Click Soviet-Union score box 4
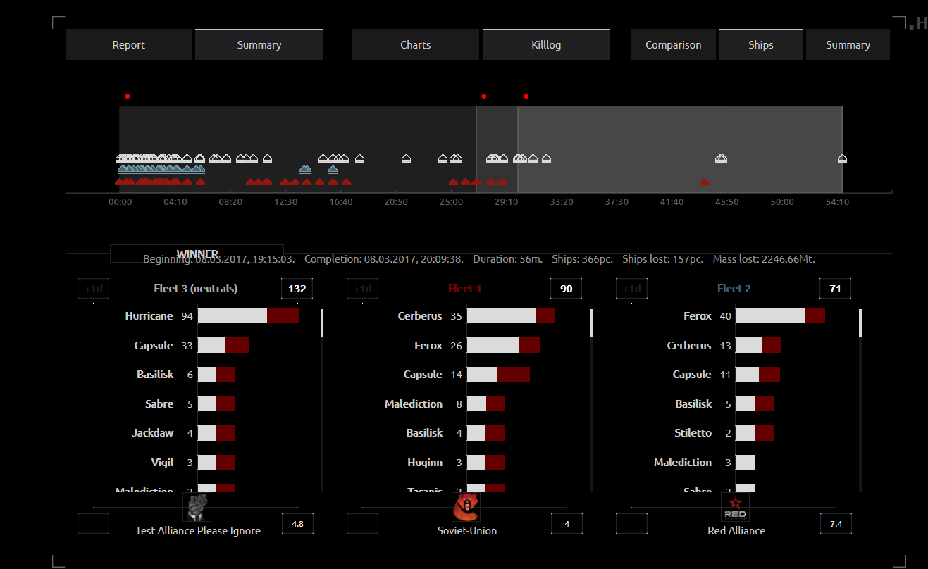Viewport: 928px width, 569px height. [567, 524]
